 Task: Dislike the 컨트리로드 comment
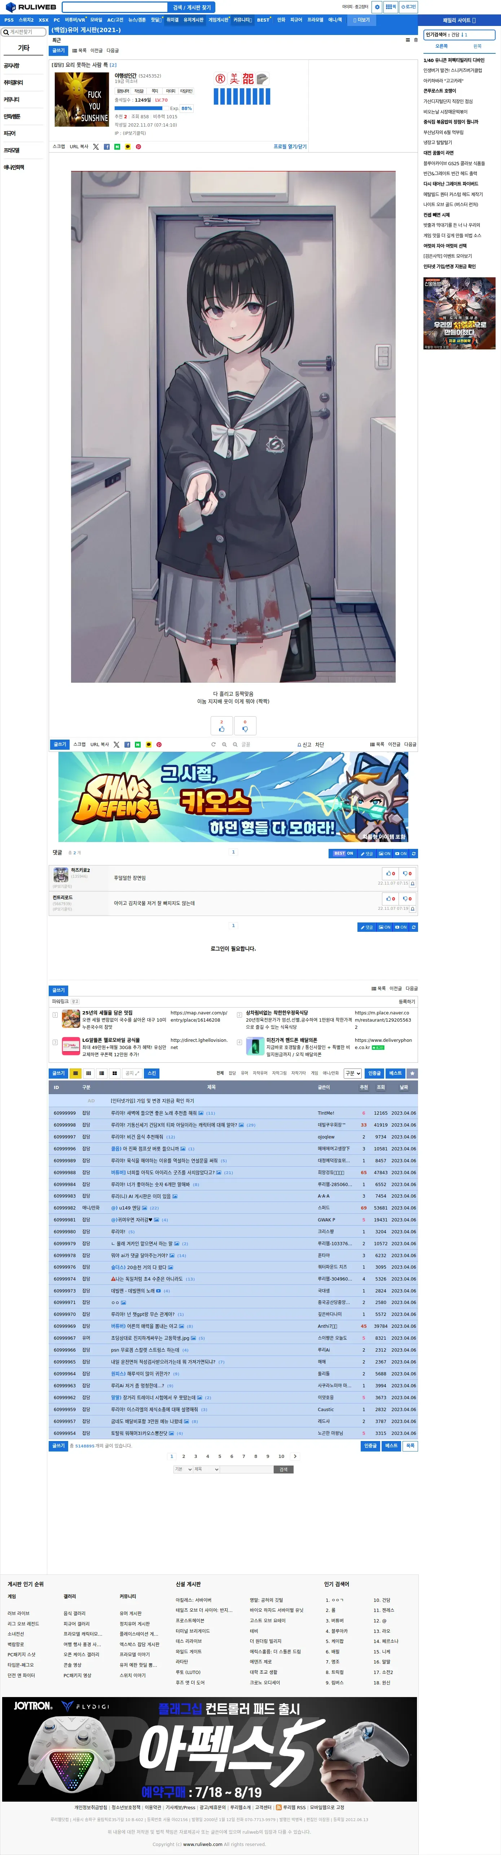(x=407, y=899)
